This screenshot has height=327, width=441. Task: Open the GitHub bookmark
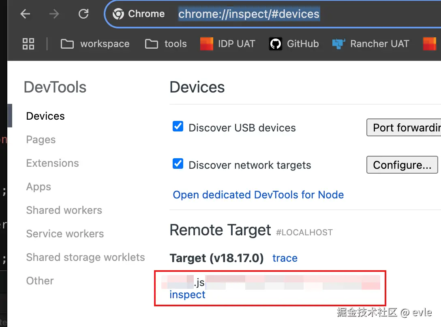click(x=294, y=44)
